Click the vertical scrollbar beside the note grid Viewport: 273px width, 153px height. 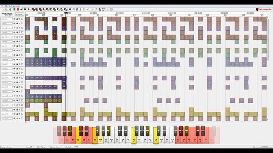[268, 68]
